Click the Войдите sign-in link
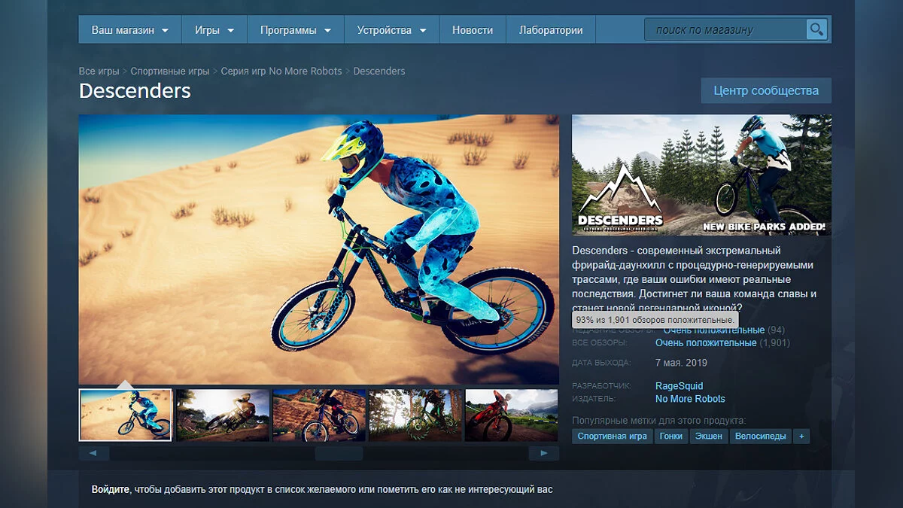Viewport: 903px width, 508px height. pos(111,489)
